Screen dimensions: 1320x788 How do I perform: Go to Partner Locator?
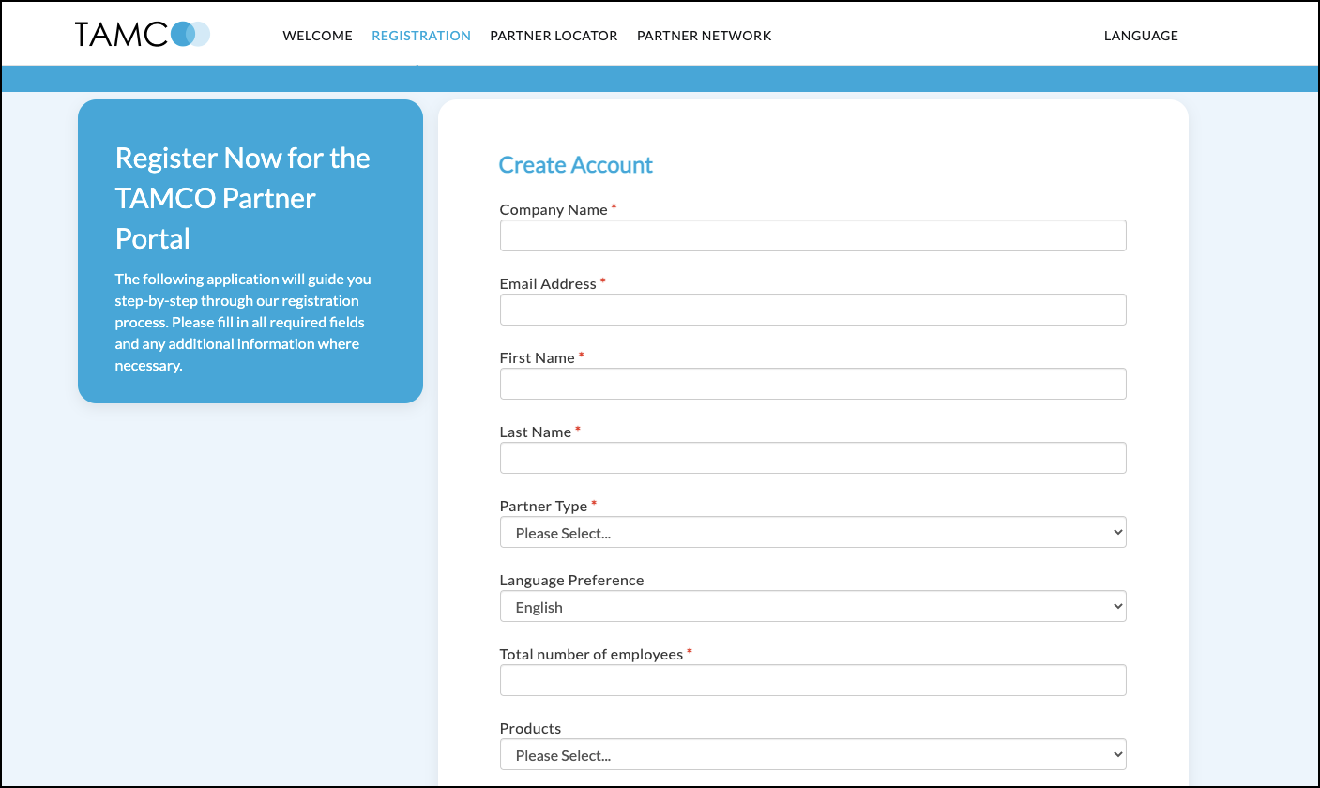[554, 36]
